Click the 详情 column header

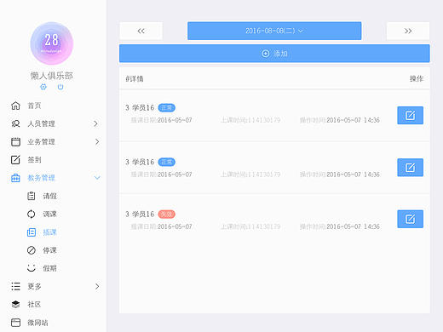click(135, 78)
